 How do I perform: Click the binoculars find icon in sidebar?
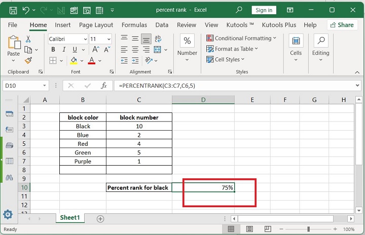[9, 178]
